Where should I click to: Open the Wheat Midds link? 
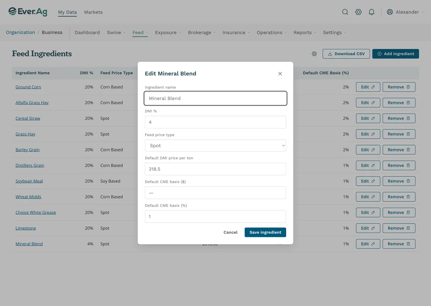28,197
